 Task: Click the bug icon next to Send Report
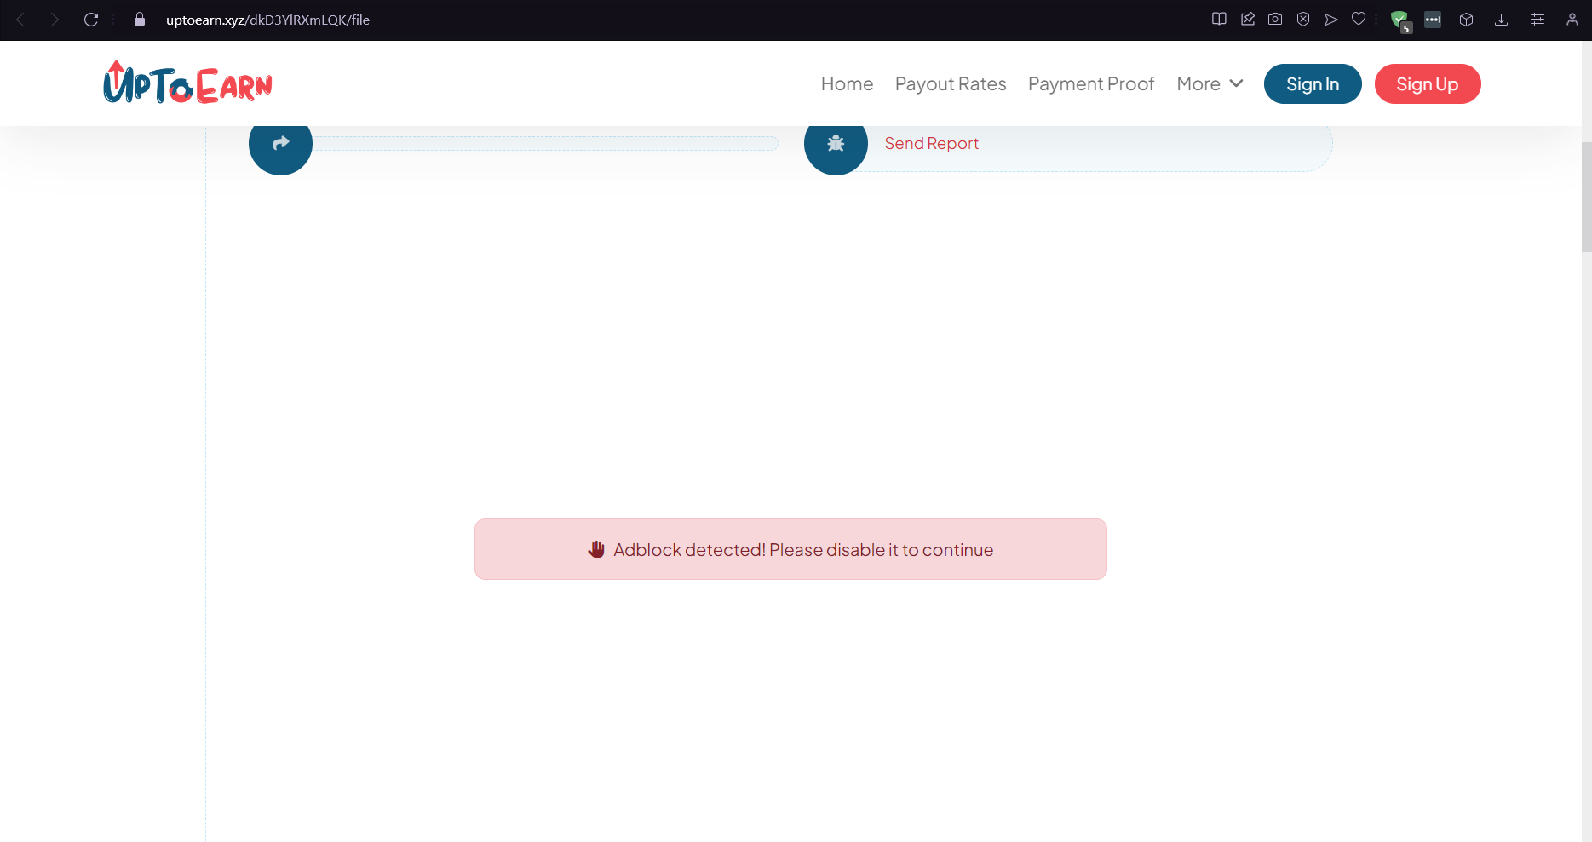click(836, 143)
